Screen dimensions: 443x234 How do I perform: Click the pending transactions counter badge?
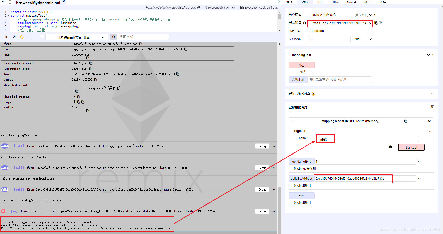tap(22, 37)
